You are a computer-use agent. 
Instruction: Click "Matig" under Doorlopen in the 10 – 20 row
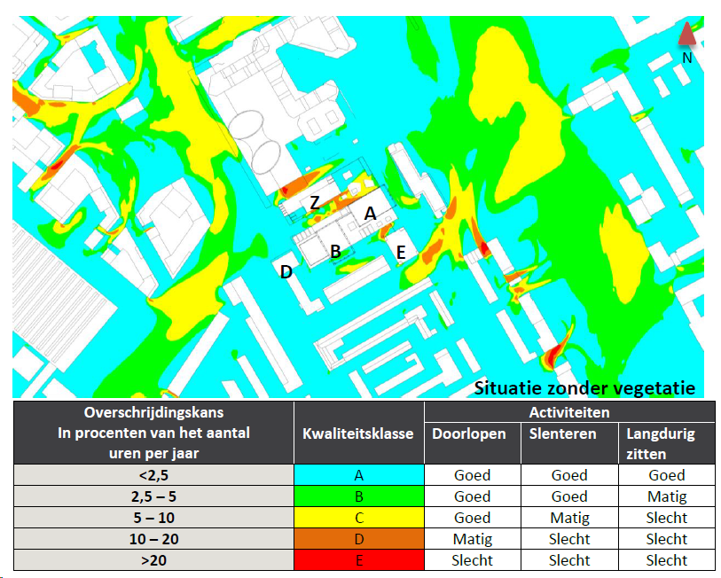473,539
